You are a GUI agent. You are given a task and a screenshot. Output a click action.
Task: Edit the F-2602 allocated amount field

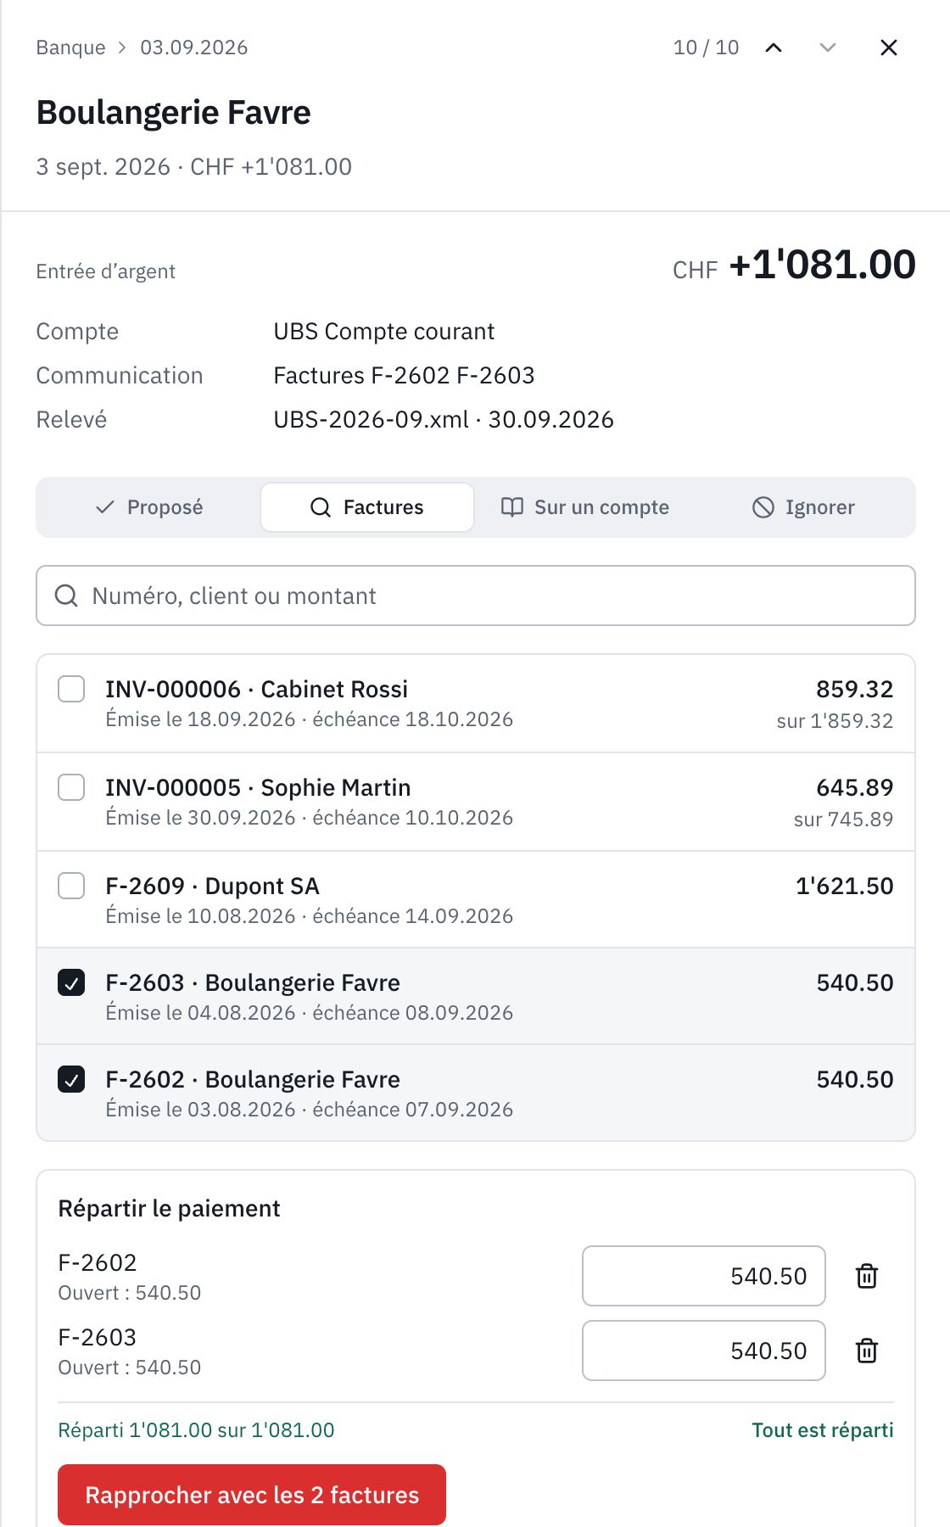click(x=704, y=1276)
